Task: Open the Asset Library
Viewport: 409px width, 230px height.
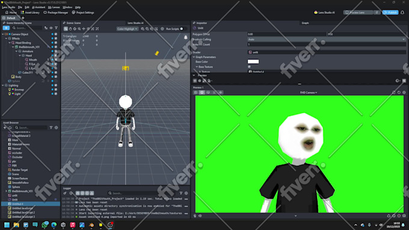Action: point(30,12)
